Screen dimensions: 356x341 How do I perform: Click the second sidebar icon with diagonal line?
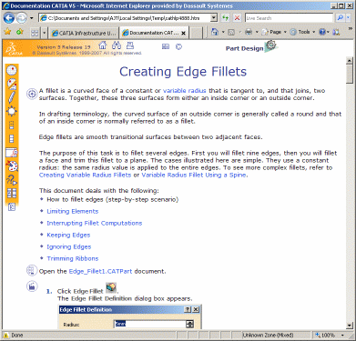pyautogui.click(x=12, y=84)
